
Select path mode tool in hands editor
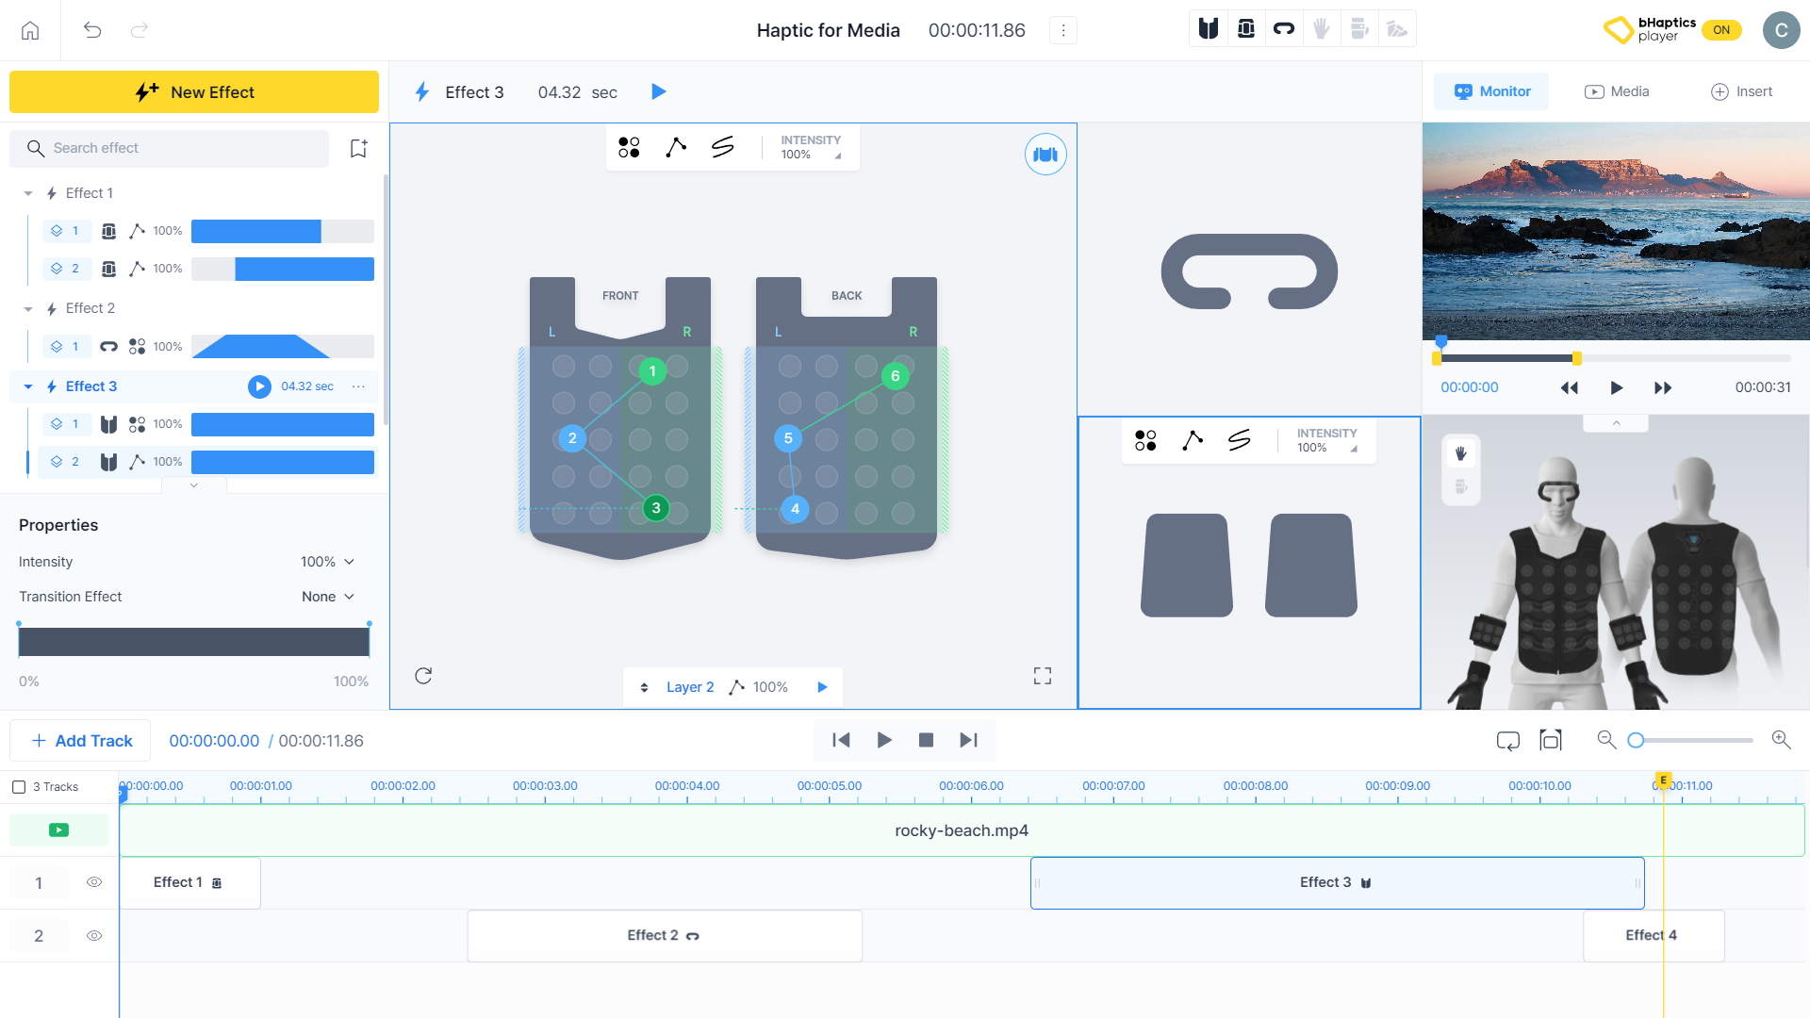click(x=1193, y=440)
